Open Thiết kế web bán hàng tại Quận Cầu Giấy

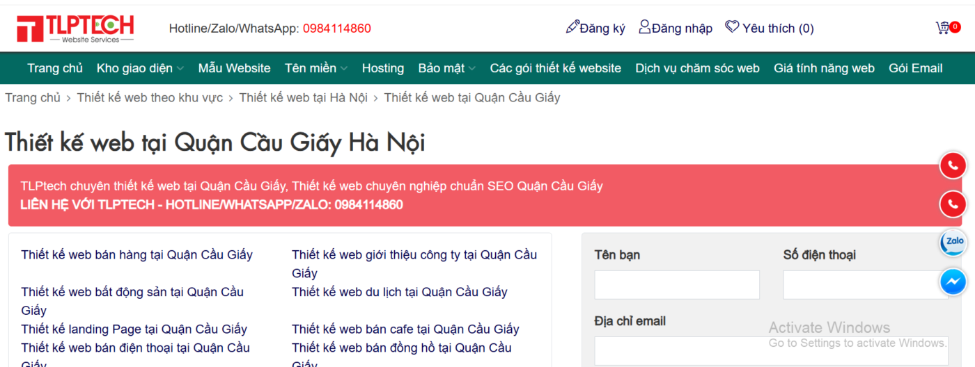coord(136,255)
